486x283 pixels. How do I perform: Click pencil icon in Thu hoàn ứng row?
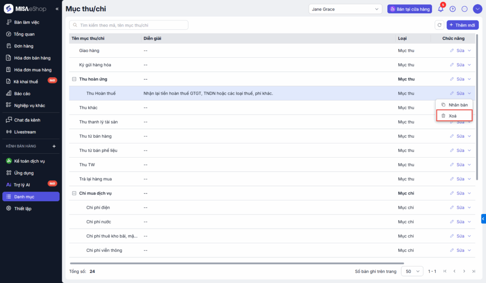click(x=452, y=79)
